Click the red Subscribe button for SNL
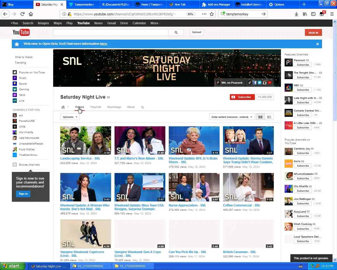 click(x=242, y=97)
